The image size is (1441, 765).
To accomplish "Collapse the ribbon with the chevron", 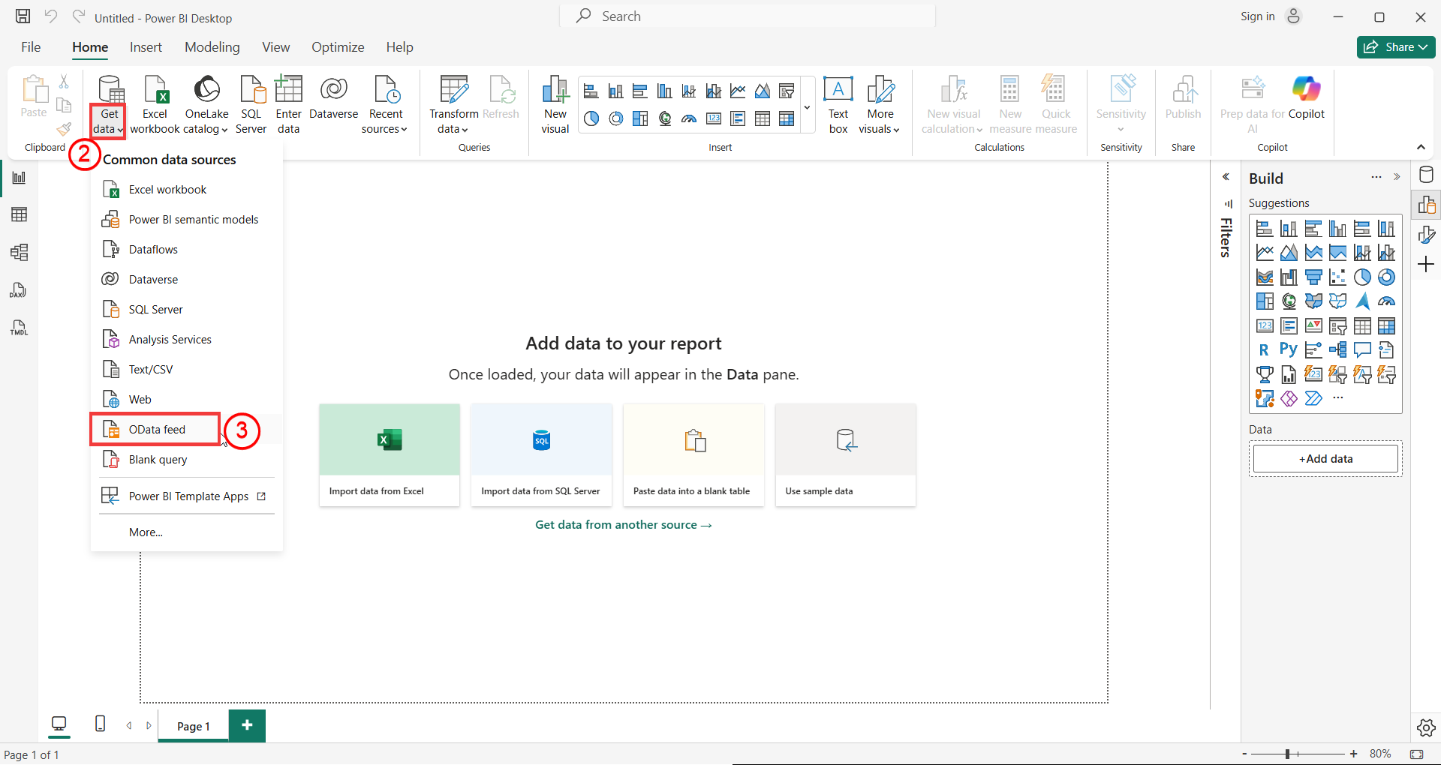I will pyautogui.click(x=1421, y=147).
